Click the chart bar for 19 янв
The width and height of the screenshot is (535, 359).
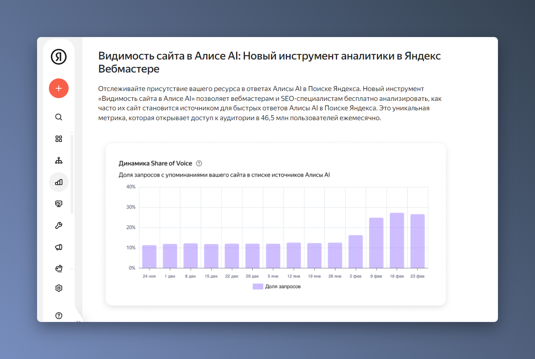314,256
